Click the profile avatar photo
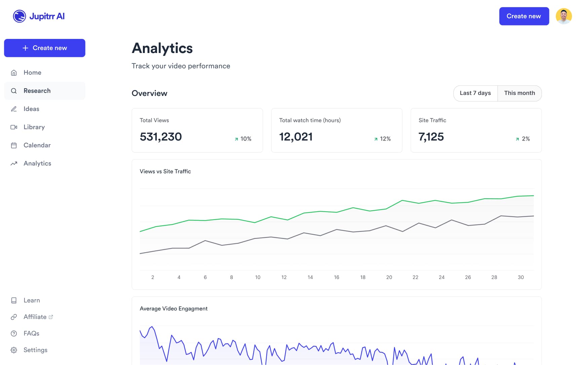 tap(564, 16)
